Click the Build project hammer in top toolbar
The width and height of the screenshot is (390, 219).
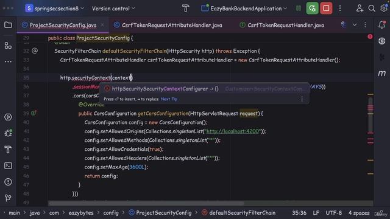(x=185, y=9)
